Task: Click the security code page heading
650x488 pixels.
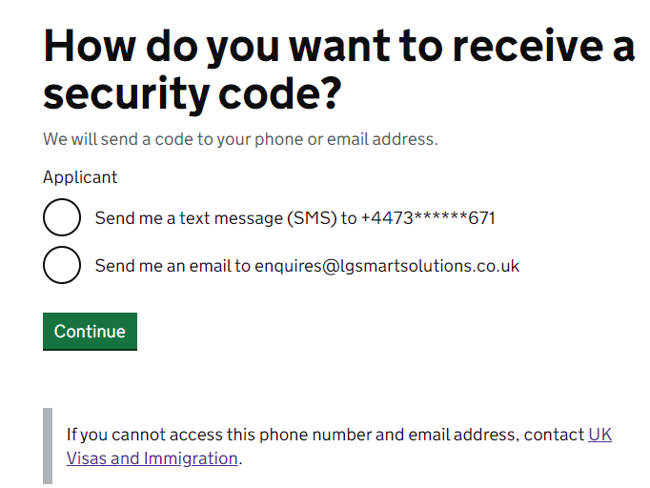Action: 338,70
